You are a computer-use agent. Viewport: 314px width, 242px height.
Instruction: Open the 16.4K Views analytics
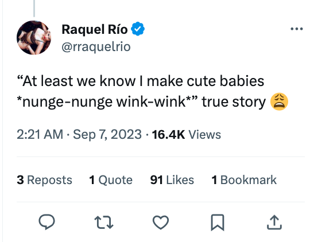point(187,134)
